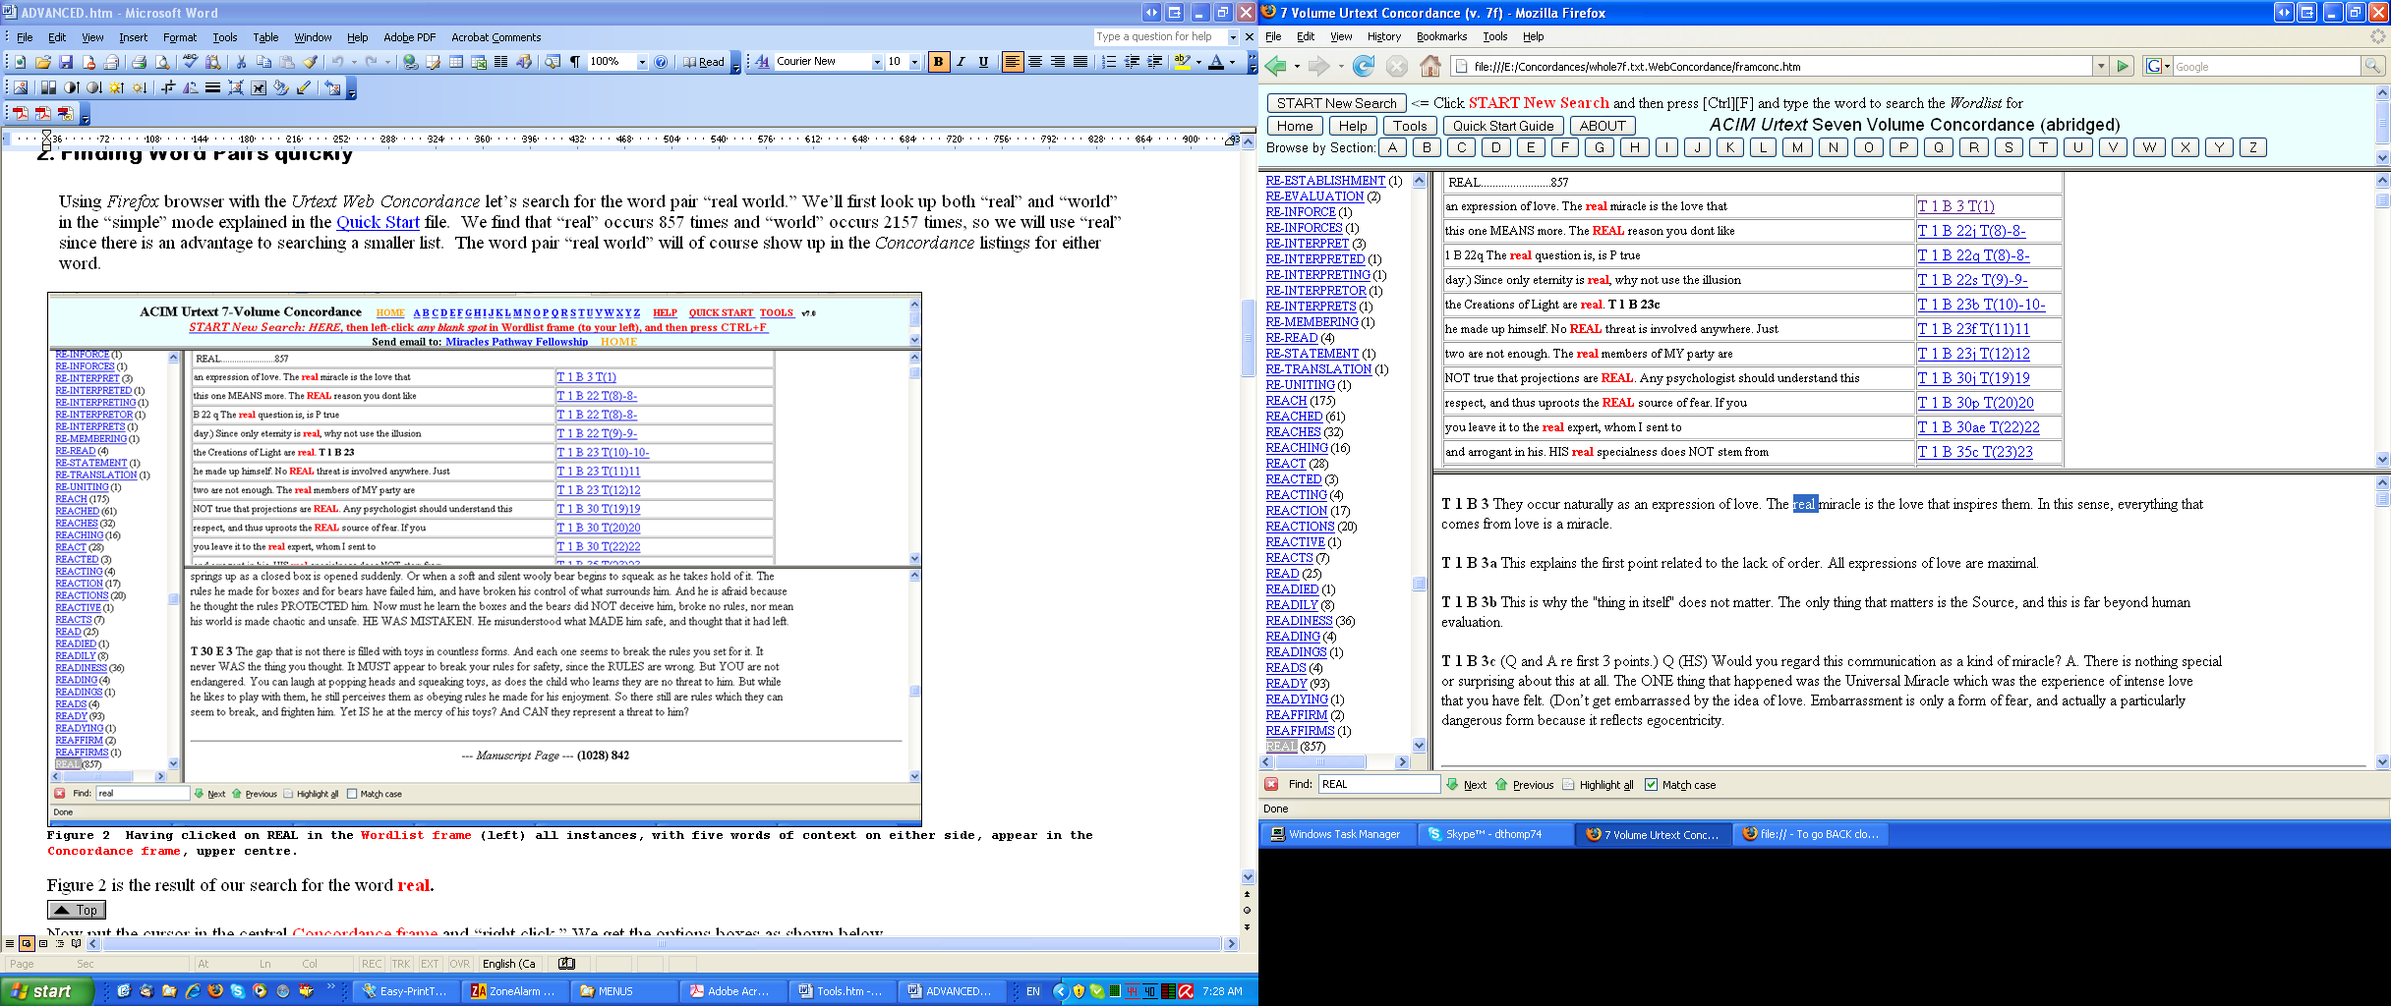Toggle Italic formatting in Word
Viewport: 2391px width, 1006px height.
[x=961, y=62]
